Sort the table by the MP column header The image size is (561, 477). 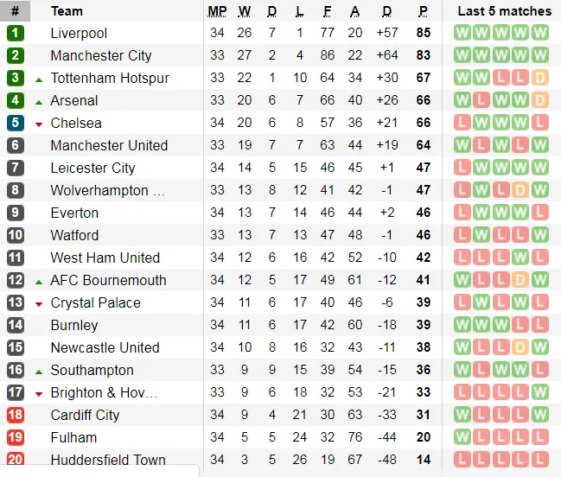tap(216, 11)
